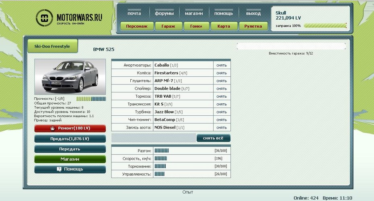The width and height of the screenshot is (374, 201).
Task: Click the Прочность durability bar
Action: 91,99
